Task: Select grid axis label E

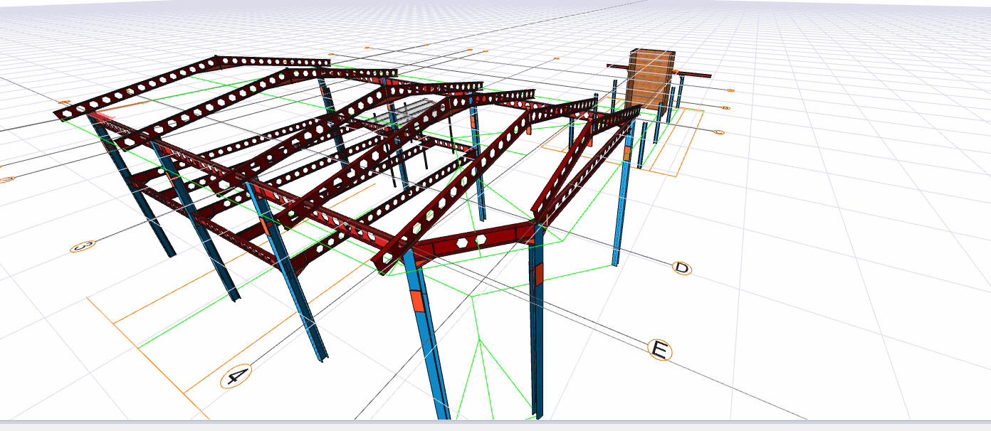Action: [x=660, y=350]
